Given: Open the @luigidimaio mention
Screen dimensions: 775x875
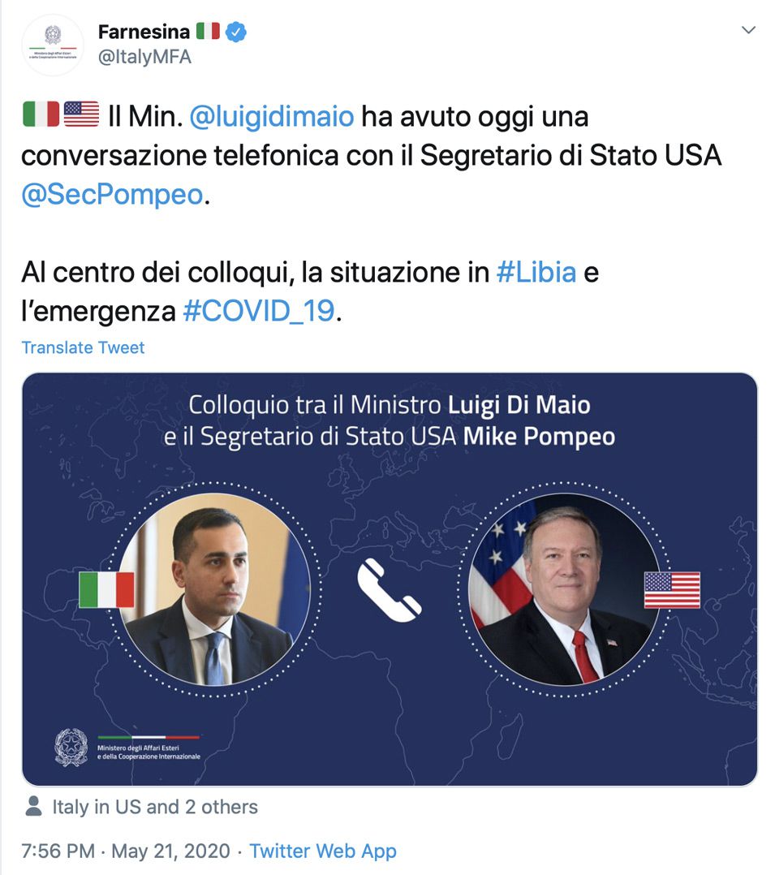Looking at the screenshot, I should pyautogui.click(x=272, y=117).
